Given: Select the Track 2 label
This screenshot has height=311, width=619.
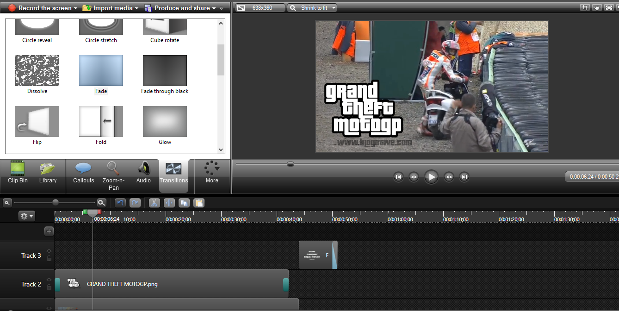Looking at the screenshot, I should pyautogui.click(x=31, y=284).
